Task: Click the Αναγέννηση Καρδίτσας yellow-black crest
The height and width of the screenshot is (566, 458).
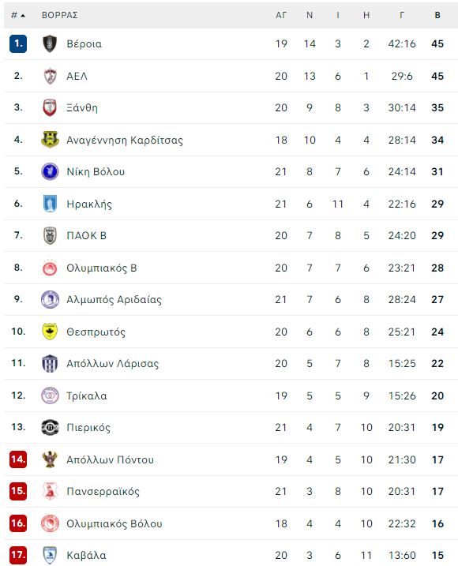Action: (x=50, y=140)
